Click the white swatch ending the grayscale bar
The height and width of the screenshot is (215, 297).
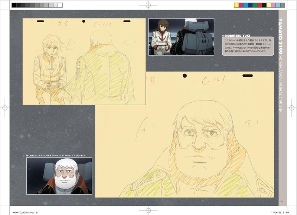click(60, 5)
